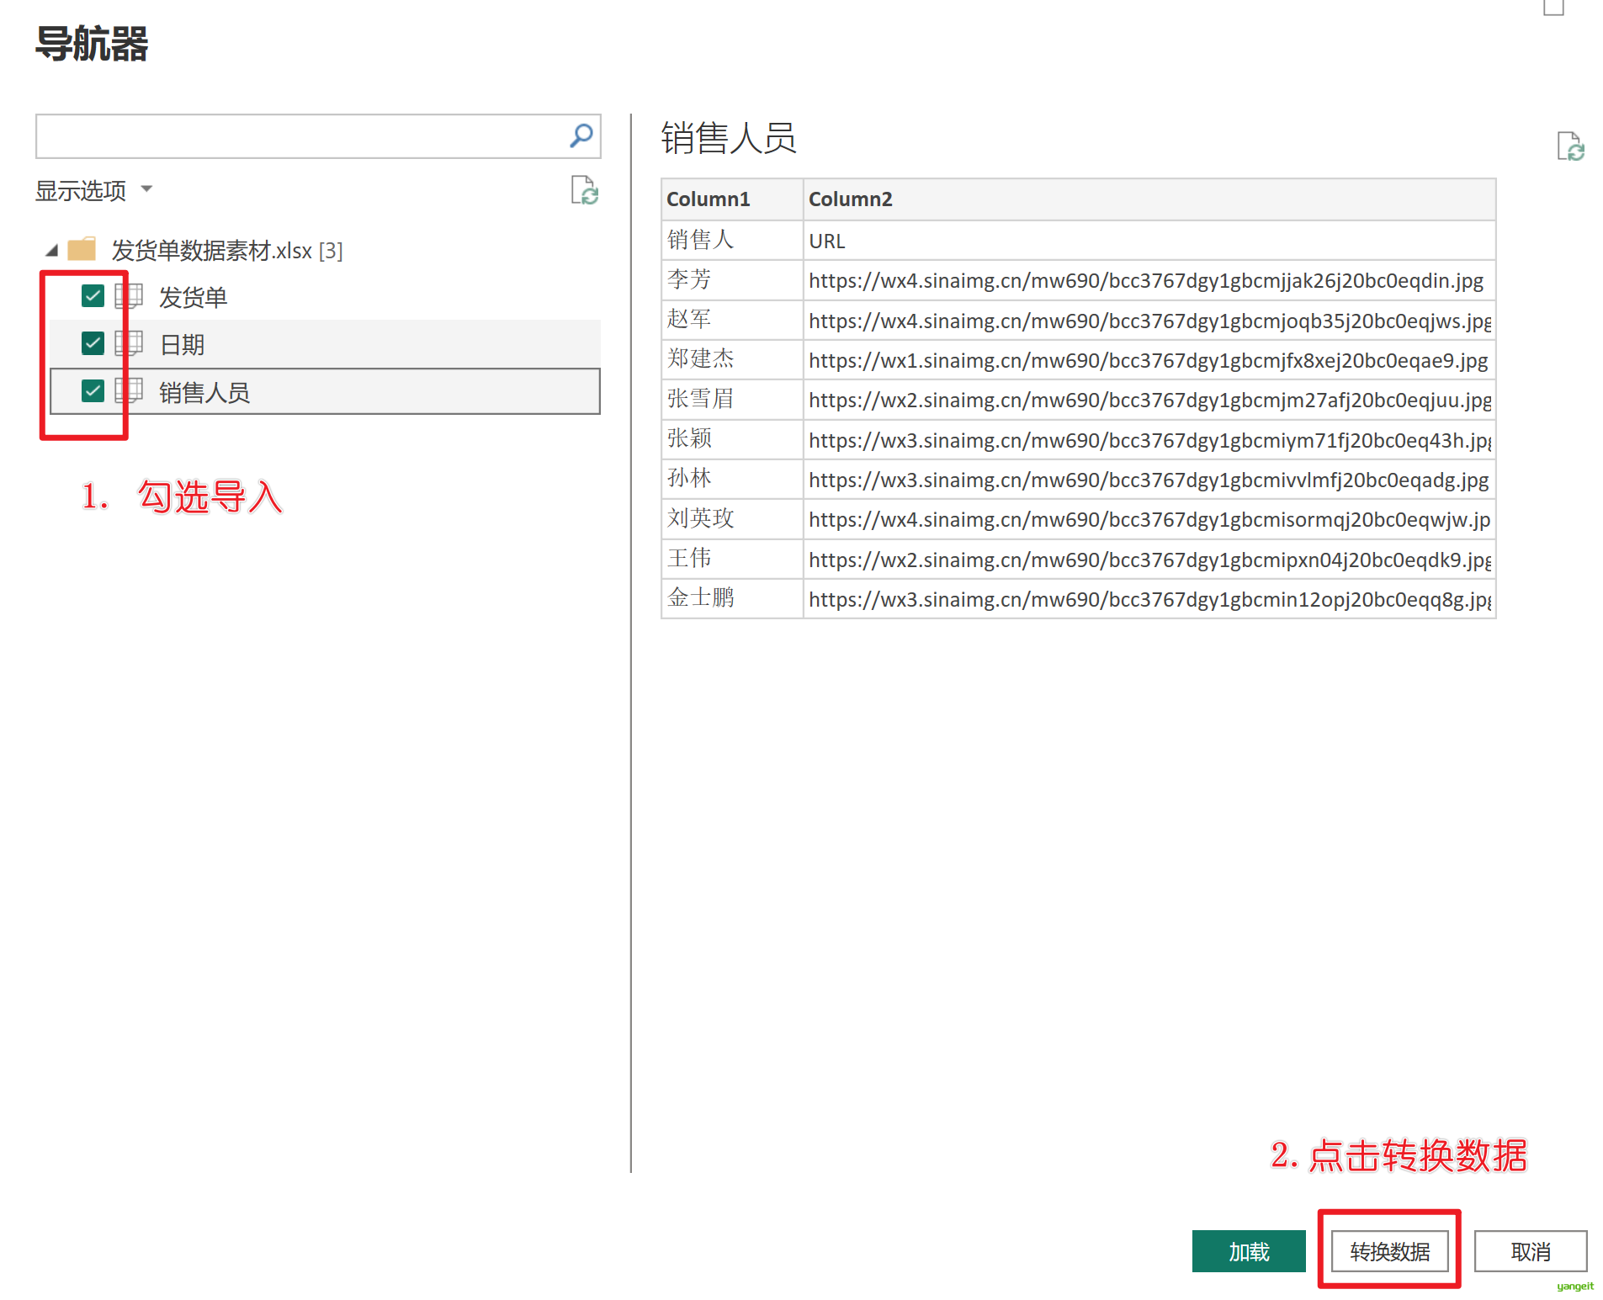Click the yellow folder icon for 发货单数据素材.xlsx
This screenshot has width=1603, height=1300.
click(82, 250)
